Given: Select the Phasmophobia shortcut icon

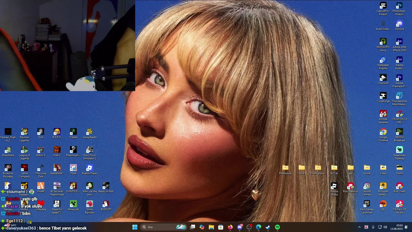Looking at the screenshot, I should (73, 151).
